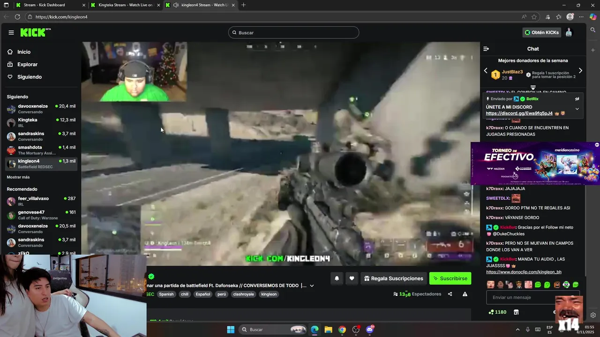Click the kingleon tag
The width and height of the screenshot is (600, 337).
[269, 294]
